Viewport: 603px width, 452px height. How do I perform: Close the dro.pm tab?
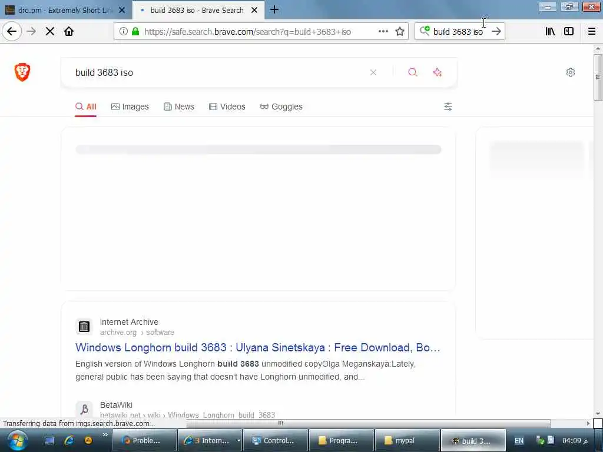point(122,11)
